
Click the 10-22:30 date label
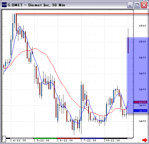pyautogui.click(x=113, y=140)
